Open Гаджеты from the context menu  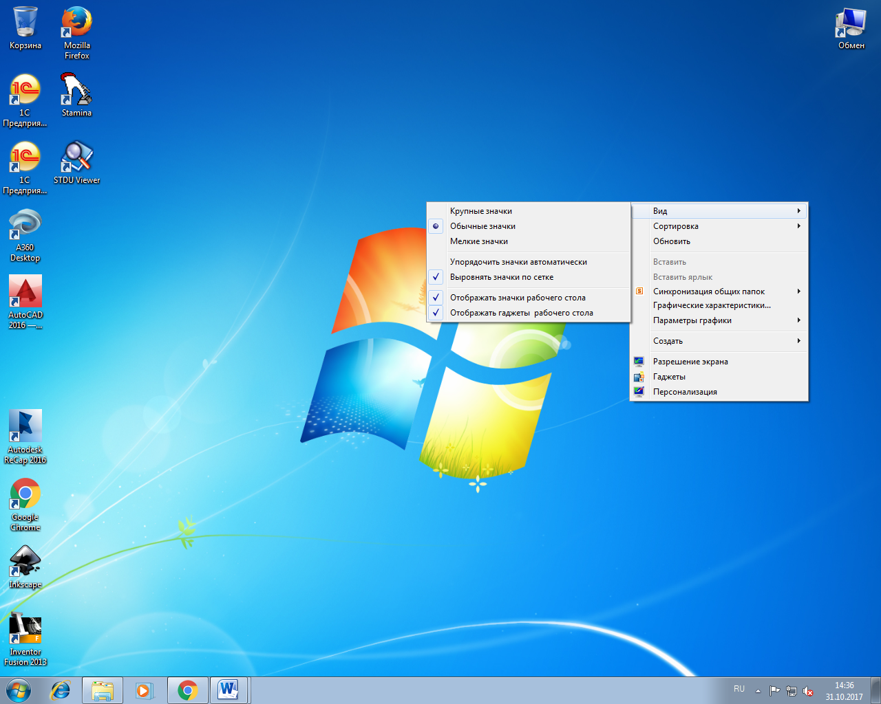pos(719,377)
